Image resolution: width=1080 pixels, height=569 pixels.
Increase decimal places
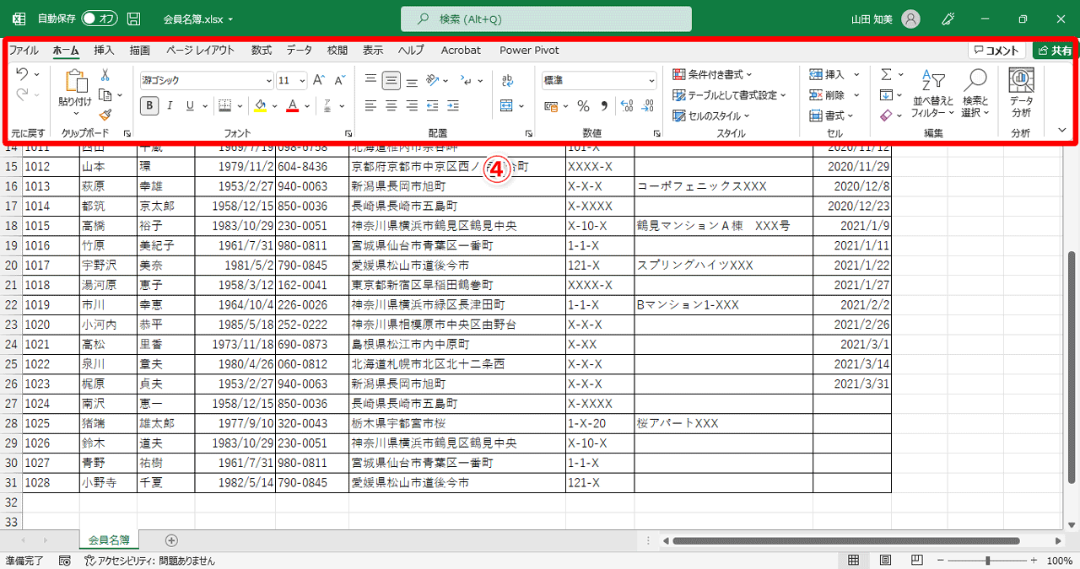625,106
